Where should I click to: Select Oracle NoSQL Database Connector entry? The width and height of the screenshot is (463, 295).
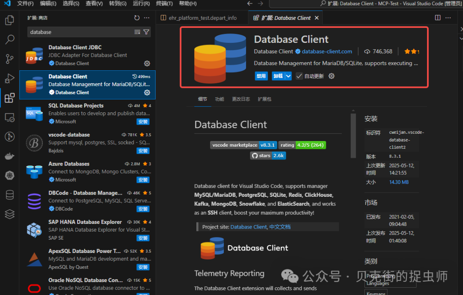point(87,285)
